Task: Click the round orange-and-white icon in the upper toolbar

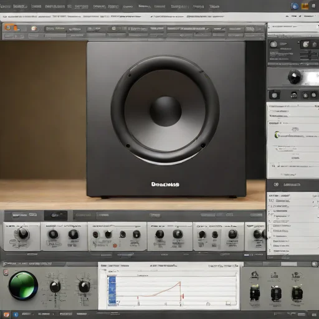Action: (x=34, y=29)
